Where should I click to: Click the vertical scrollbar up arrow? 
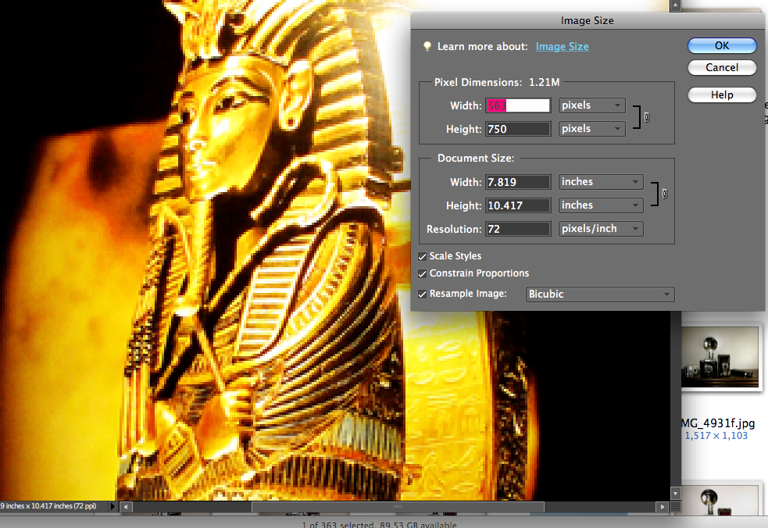click(x=676, y=6)
